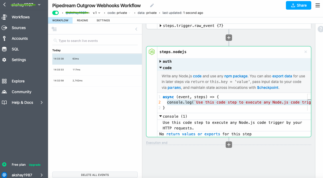
Task: Remove the steps.nodejs step with X
Action: pyautogui.click(x=306, y=52)
